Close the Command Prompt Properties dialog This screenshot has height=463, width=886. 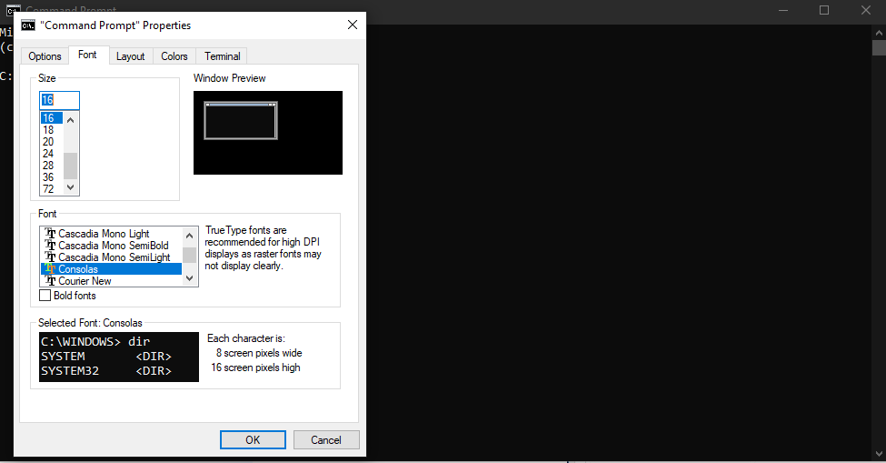pos(352,25)
